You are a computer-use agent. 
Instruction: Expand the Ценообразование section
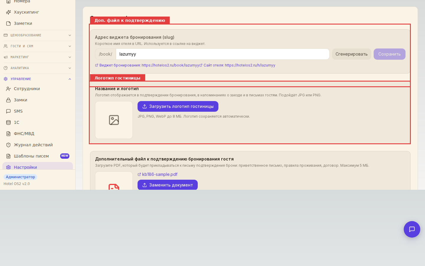[37, 35]
